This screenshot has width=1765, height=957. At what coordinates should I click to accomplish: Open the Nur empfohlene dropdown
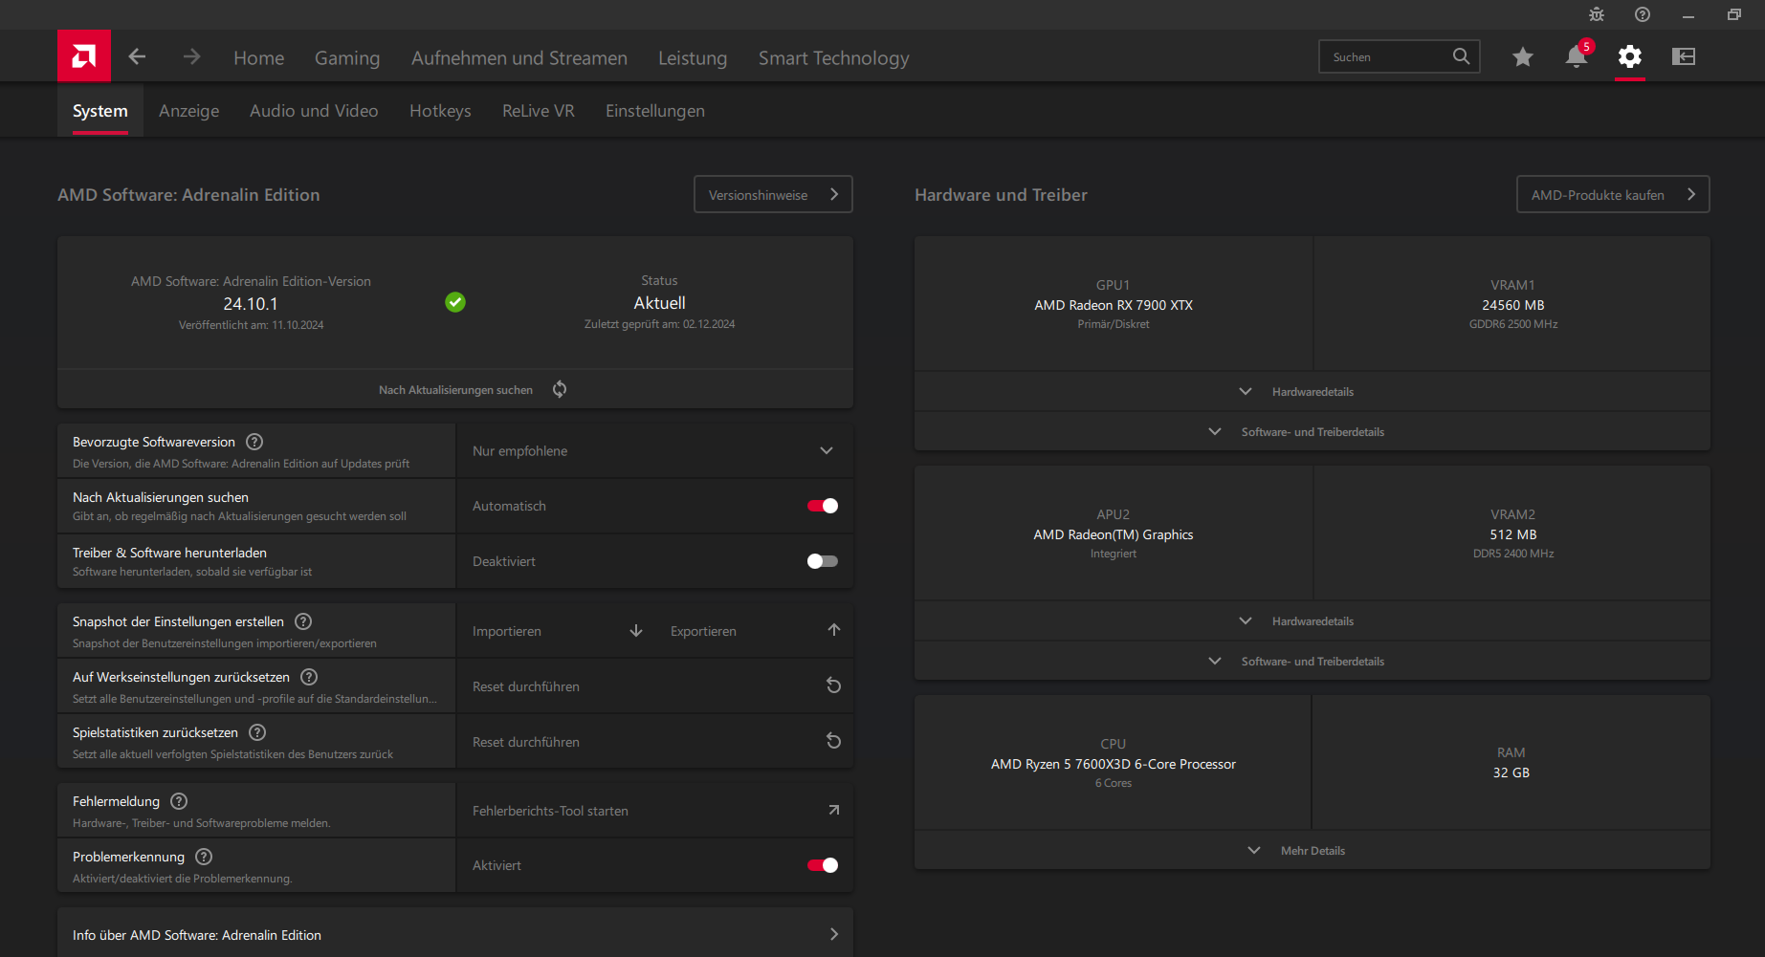coord(655,450)
